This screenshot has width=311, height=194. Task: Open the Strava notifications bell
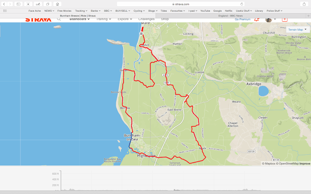coord(257,19)
